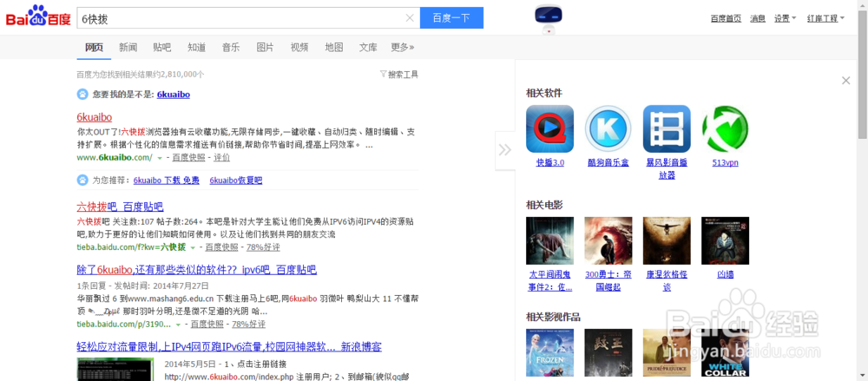This screenshot has height=381, width=868.
Task: Switch to the 视频 tab
Action: (299, 47)
